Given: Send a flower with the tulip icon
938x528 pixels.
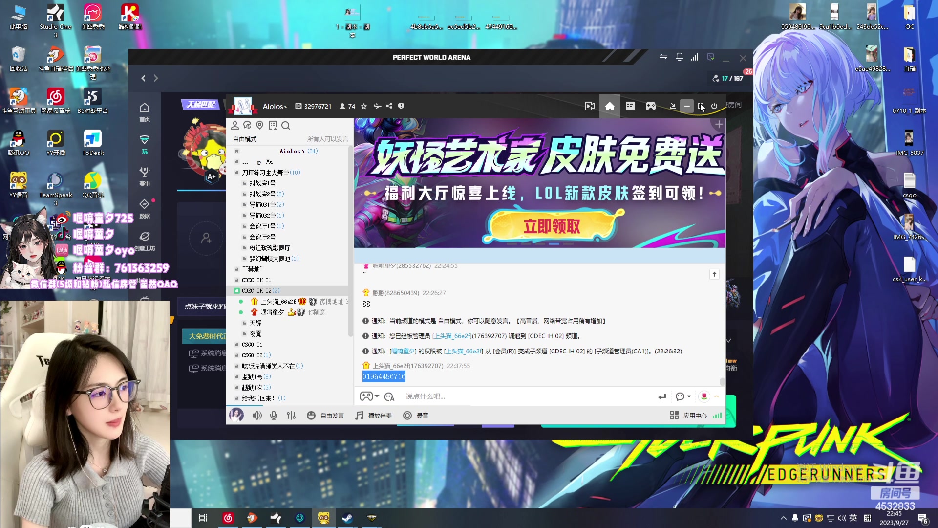Looking at the screenshot, I should (704, 396).
